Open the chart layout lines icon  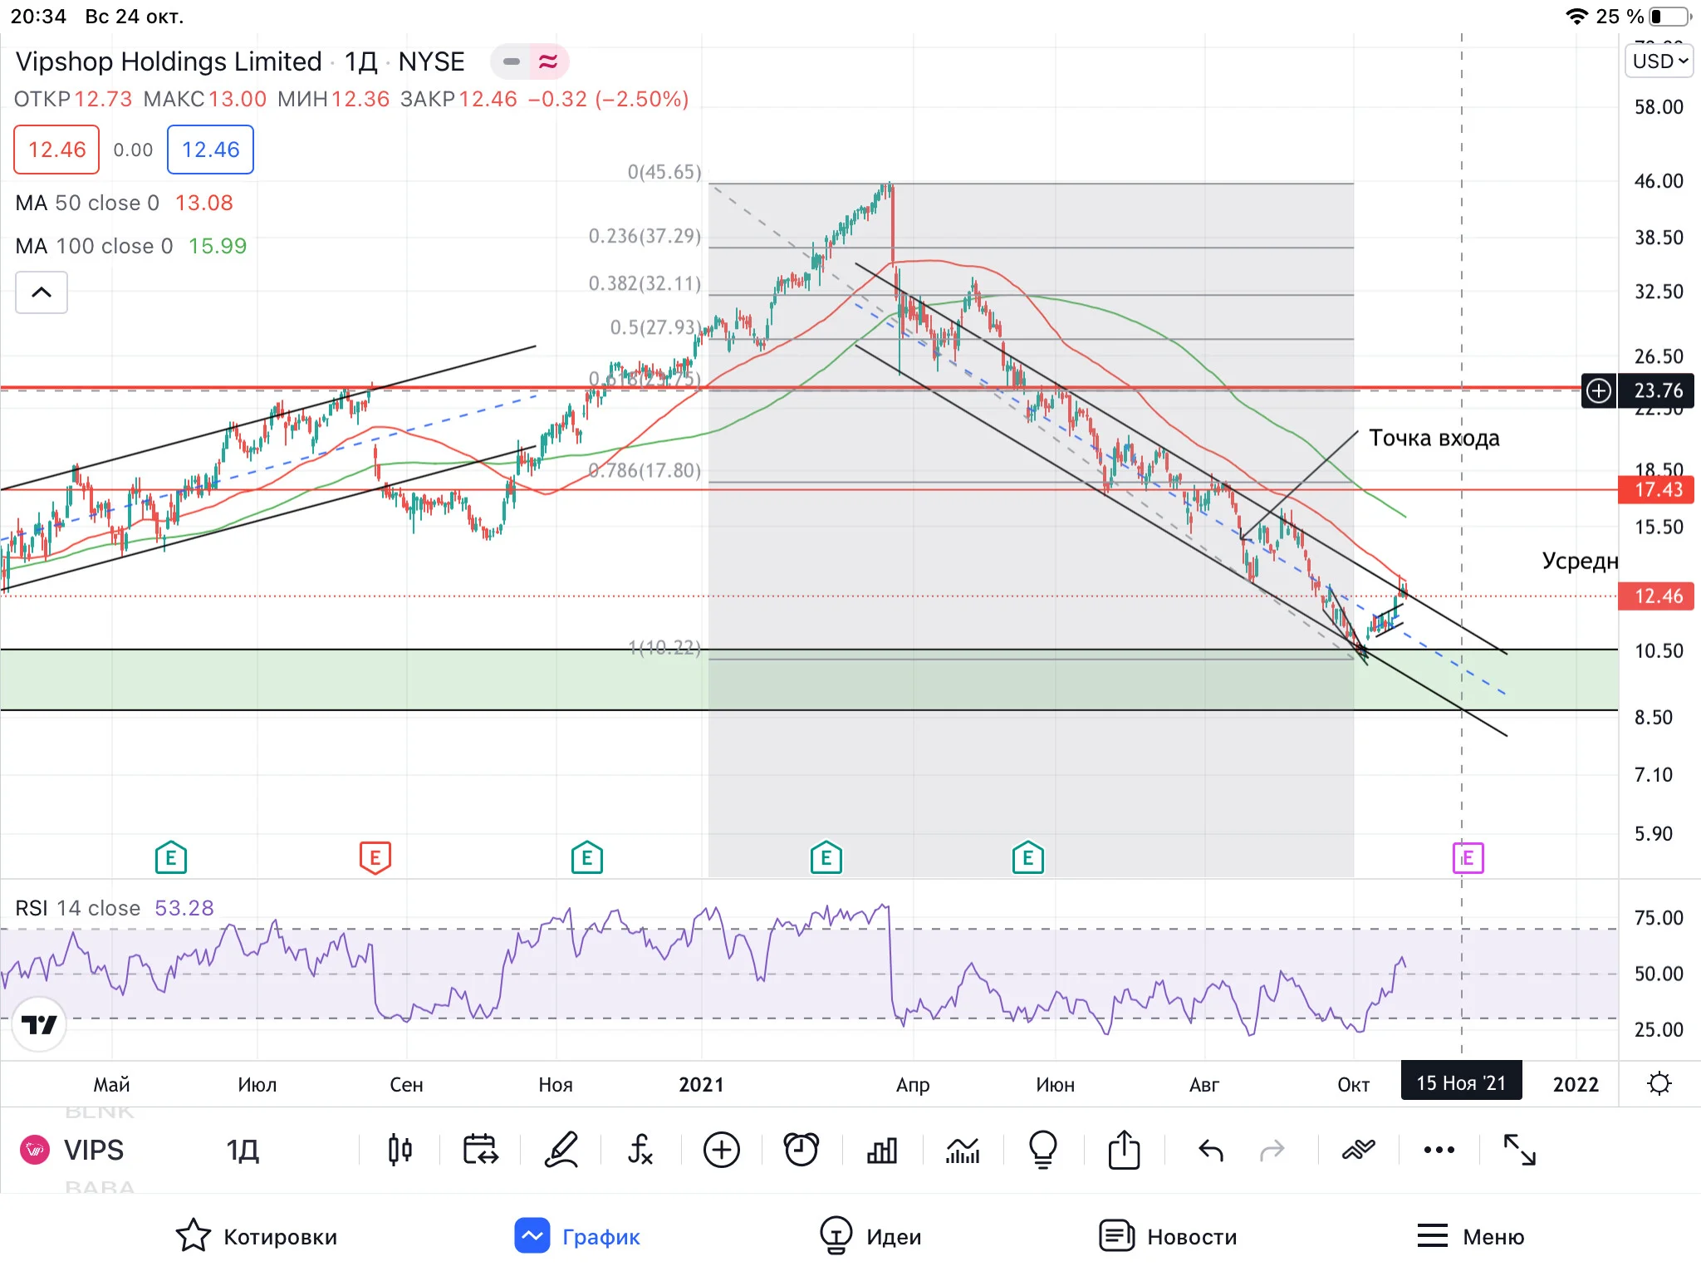1359,1150
